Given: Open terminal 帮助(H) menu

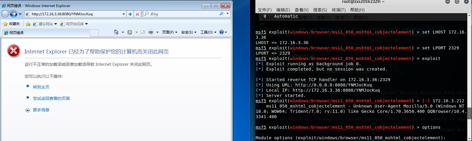Looking at the screenshot, I should click(x=358, y=10).
